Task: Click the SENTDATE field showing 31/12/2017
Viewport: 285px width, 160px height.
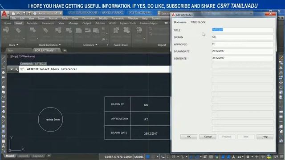Action: [242, 58]
